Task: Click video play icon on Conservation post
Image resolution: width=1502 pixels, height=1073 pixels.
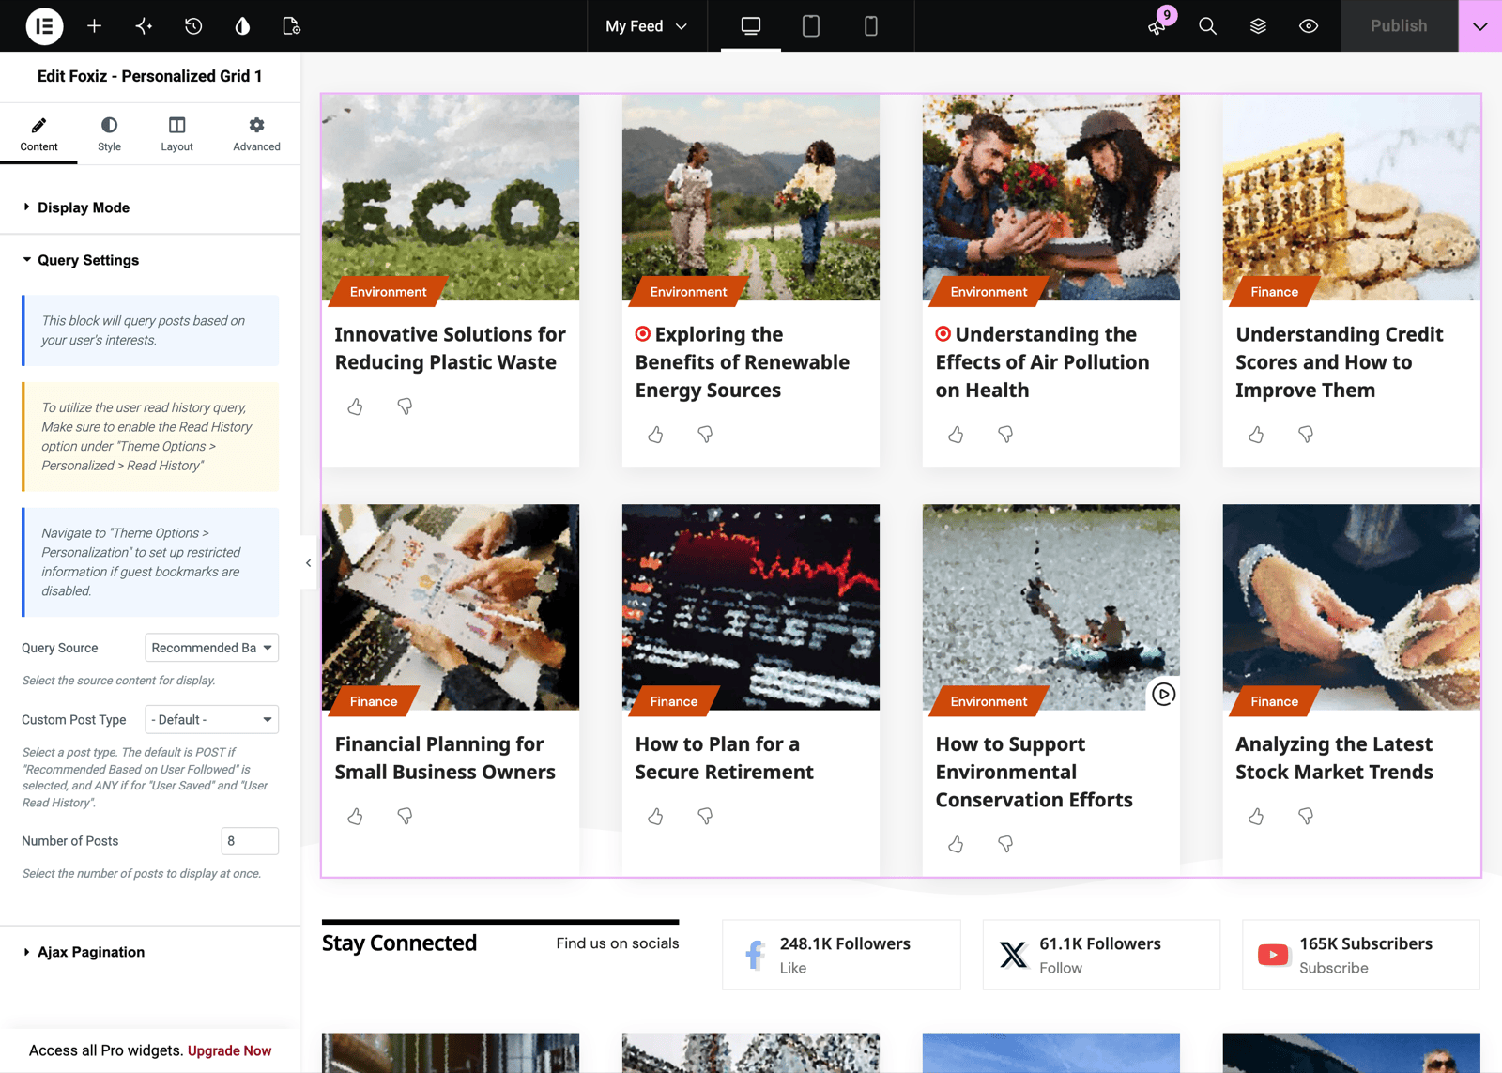Action: click(x=1164, y=695)
